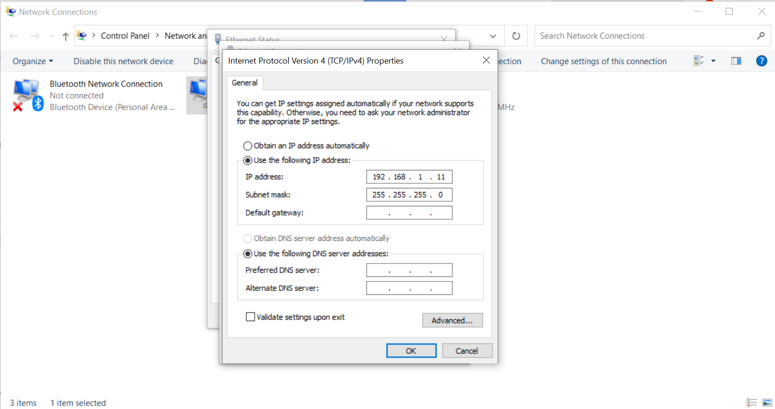Click the Preferred DNS server field
The height and width of the screenshot is (409, 775).
click(409, 270)
